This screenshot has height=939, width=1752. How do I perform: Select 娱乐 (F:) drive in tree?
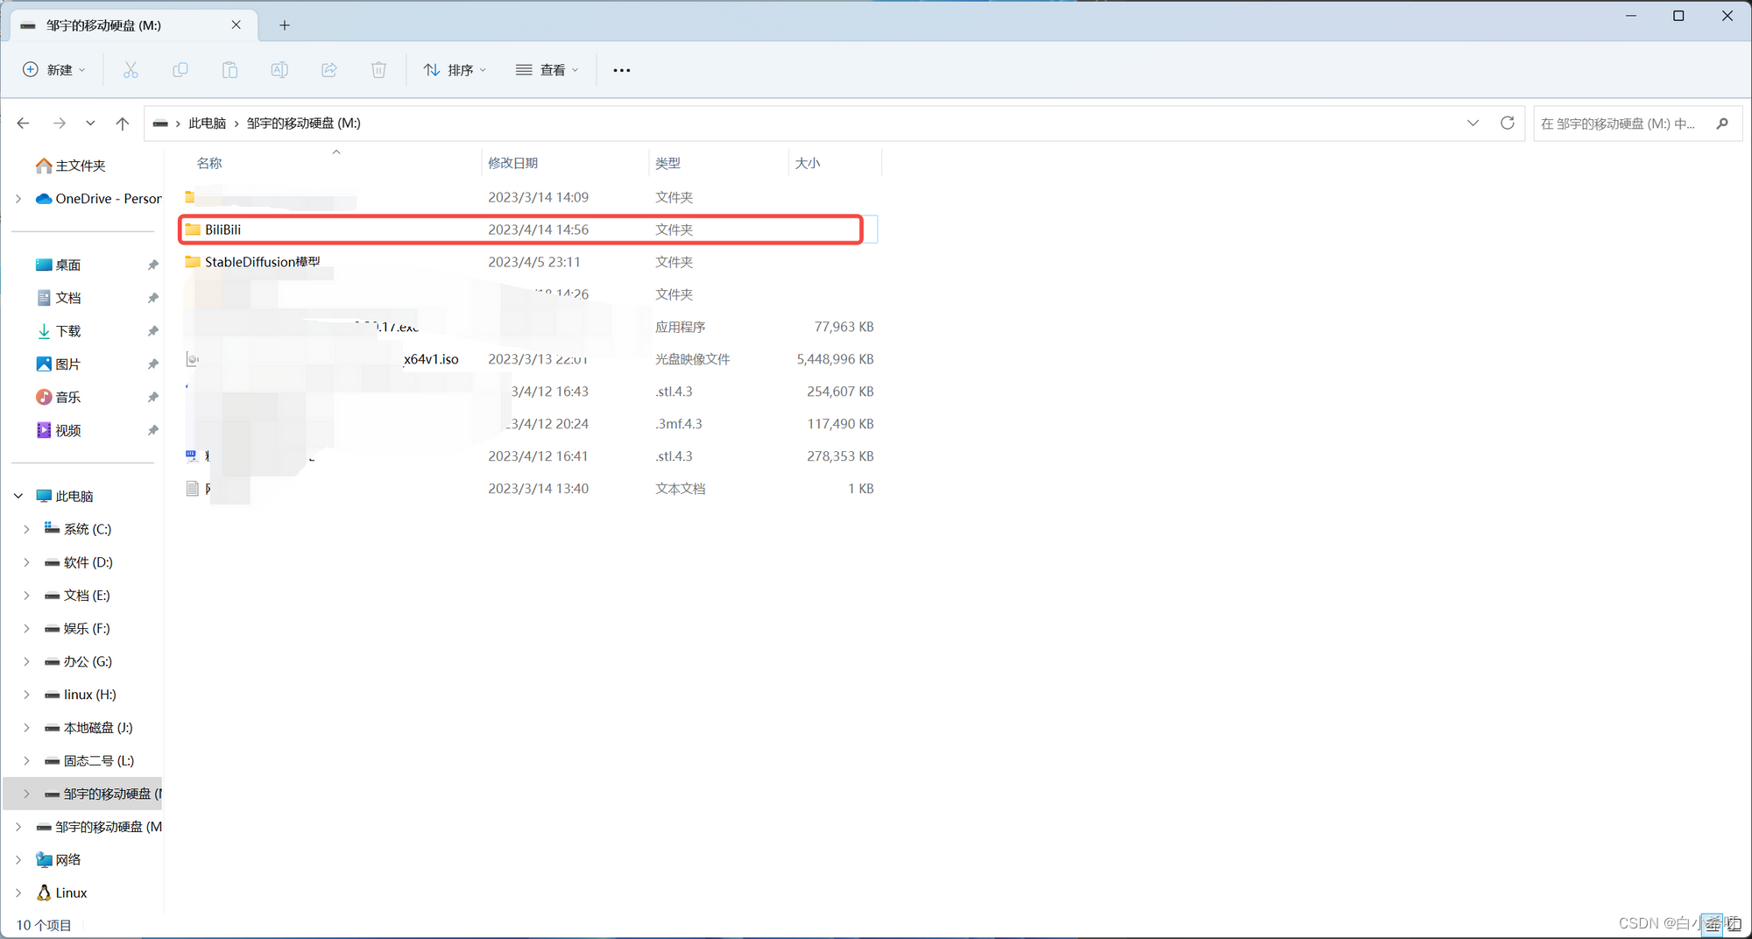click(77, 629)
